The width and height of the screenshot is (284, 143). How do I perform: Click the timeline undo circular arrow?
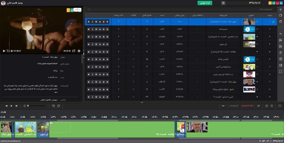click(54, 106)
